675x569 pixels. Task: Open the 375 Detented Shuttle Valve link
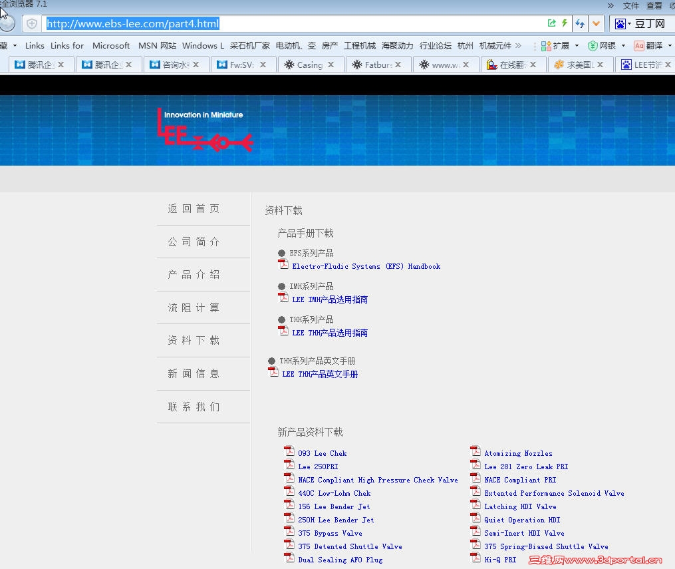[350, 546]
